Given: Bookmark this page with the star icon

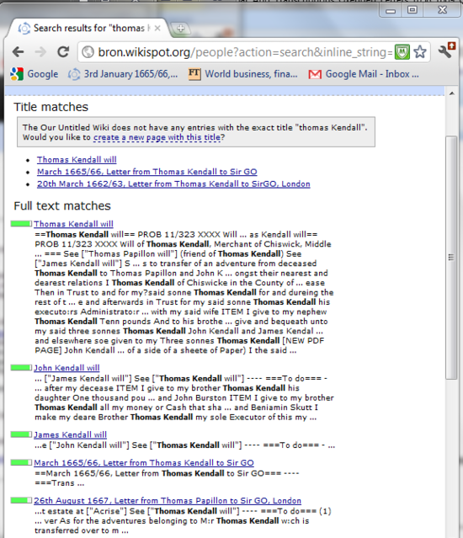Looking at the screenshot, I should point(420,52).
